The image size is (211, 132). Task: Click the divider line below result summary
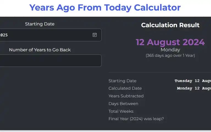coord(160,72)
